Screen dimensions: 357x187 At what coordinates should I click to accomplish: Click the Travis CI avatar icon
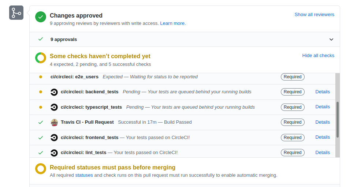pyautogui.click(x=54, y=122)
